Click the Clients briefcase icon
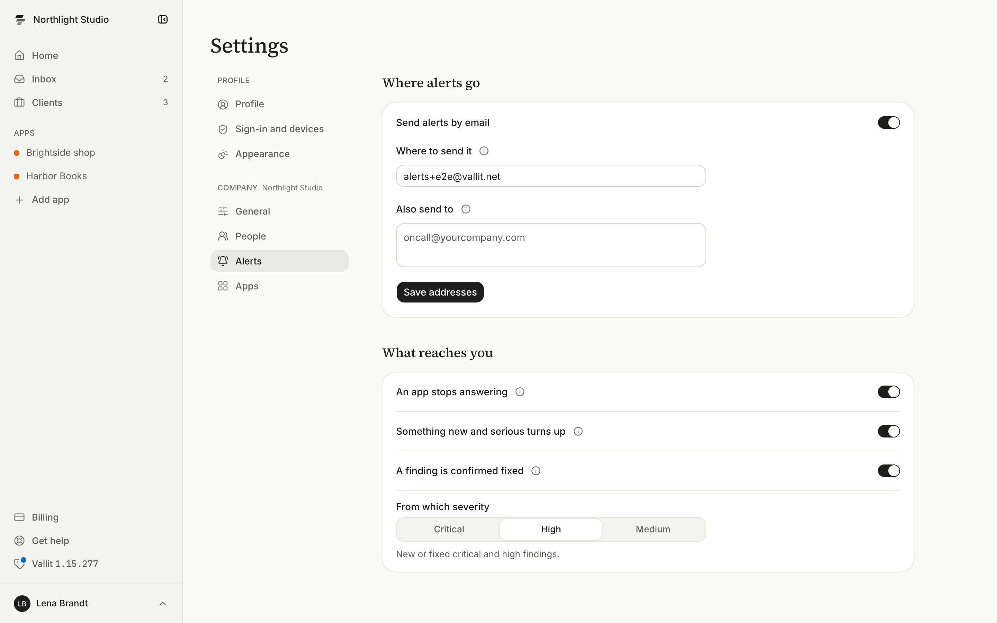 (x=19, y=102)
